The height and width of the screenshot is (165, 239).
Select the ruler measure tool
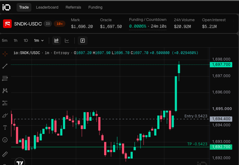(x=5, y=154)
